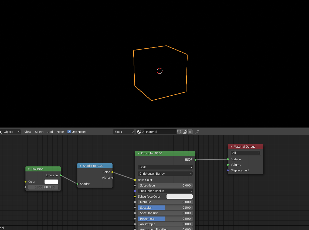This screenshot has width=309, height=230.
Task: Disable the Use Nodes checkbox
Action: click(69, 132)
